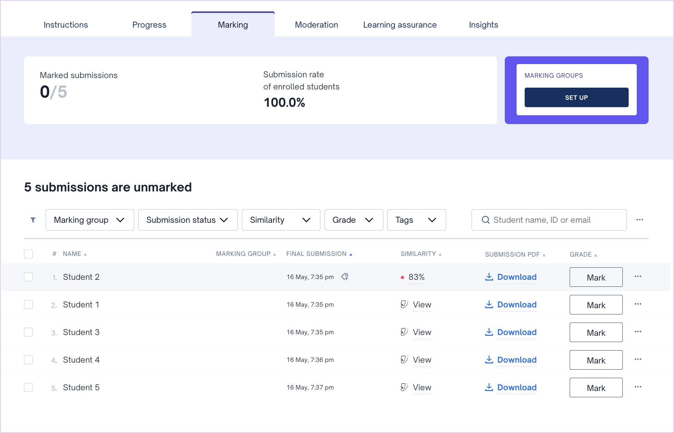Open the 83% similarity link for Student 2
Viewport: 674px width, 433px height.
[417, 277]
